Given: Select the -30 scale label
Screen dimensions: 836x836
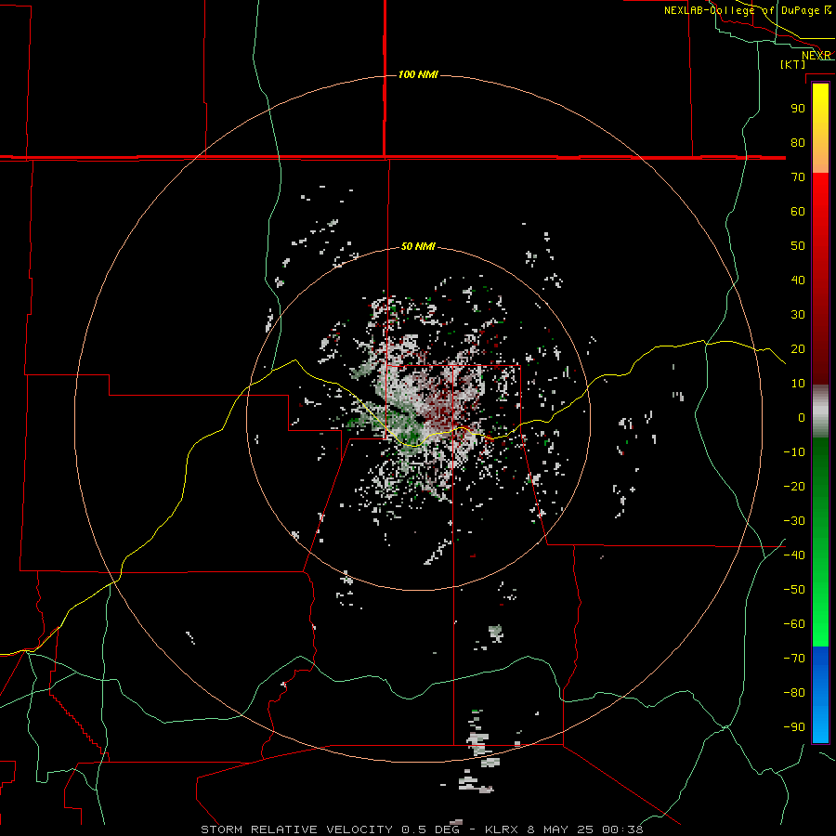Looking at the screenshot, I should click(x=794, y=521).
